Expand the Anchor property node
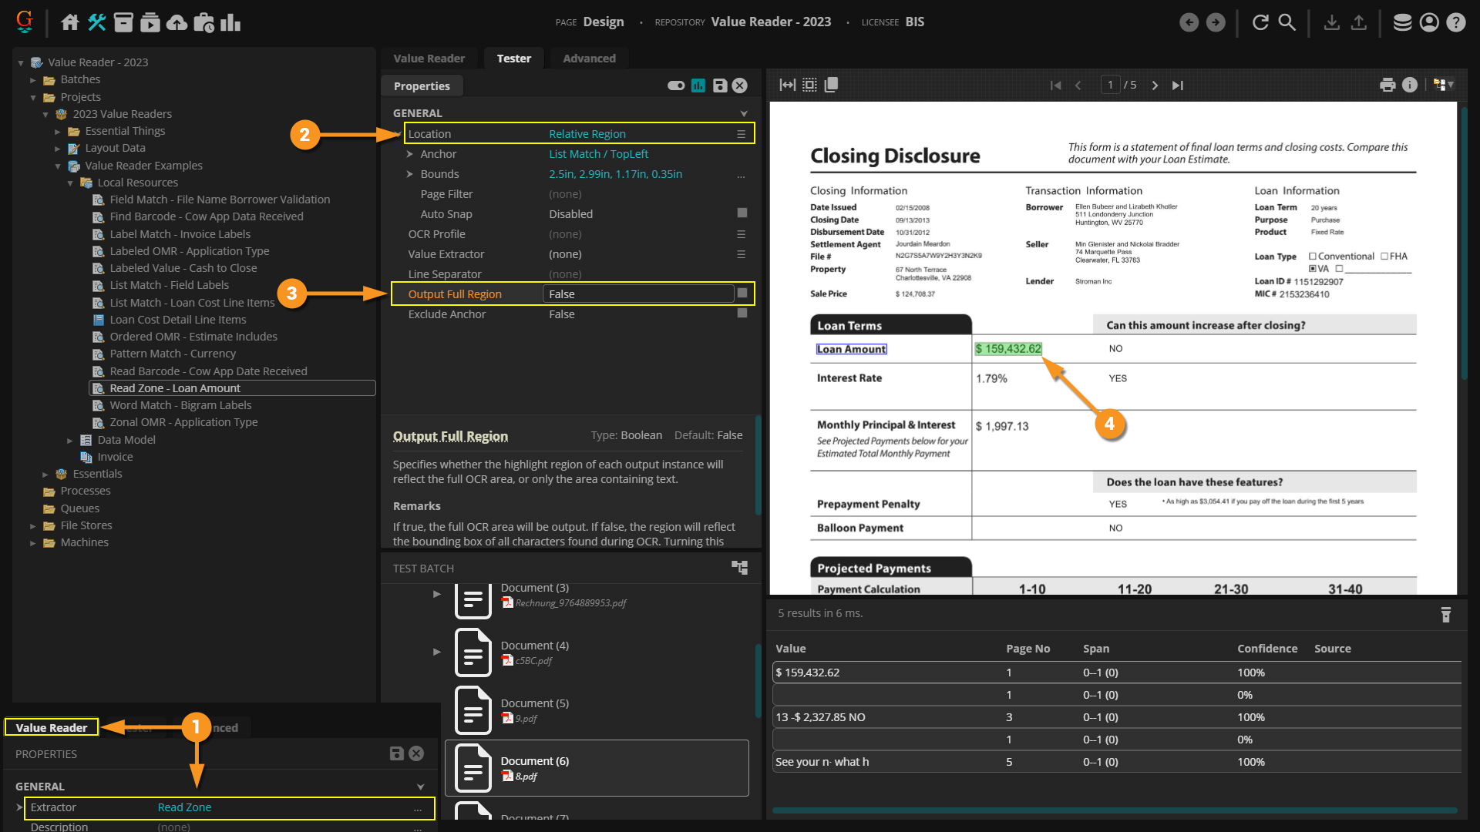This screenshot has width=1480, height=832. 410,154
